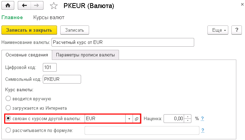The image size is (245, 140).
Task: Switch to the 'Параметры прописи валюты' tab
Action: point(86,55)
